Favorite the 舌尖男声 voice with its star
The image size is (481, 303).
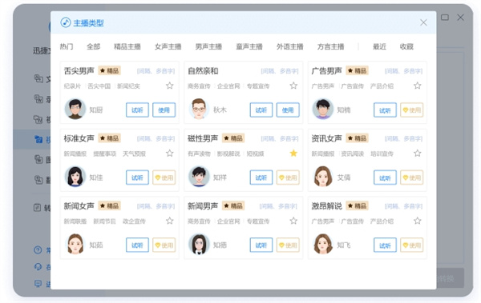tap(170, 86)
